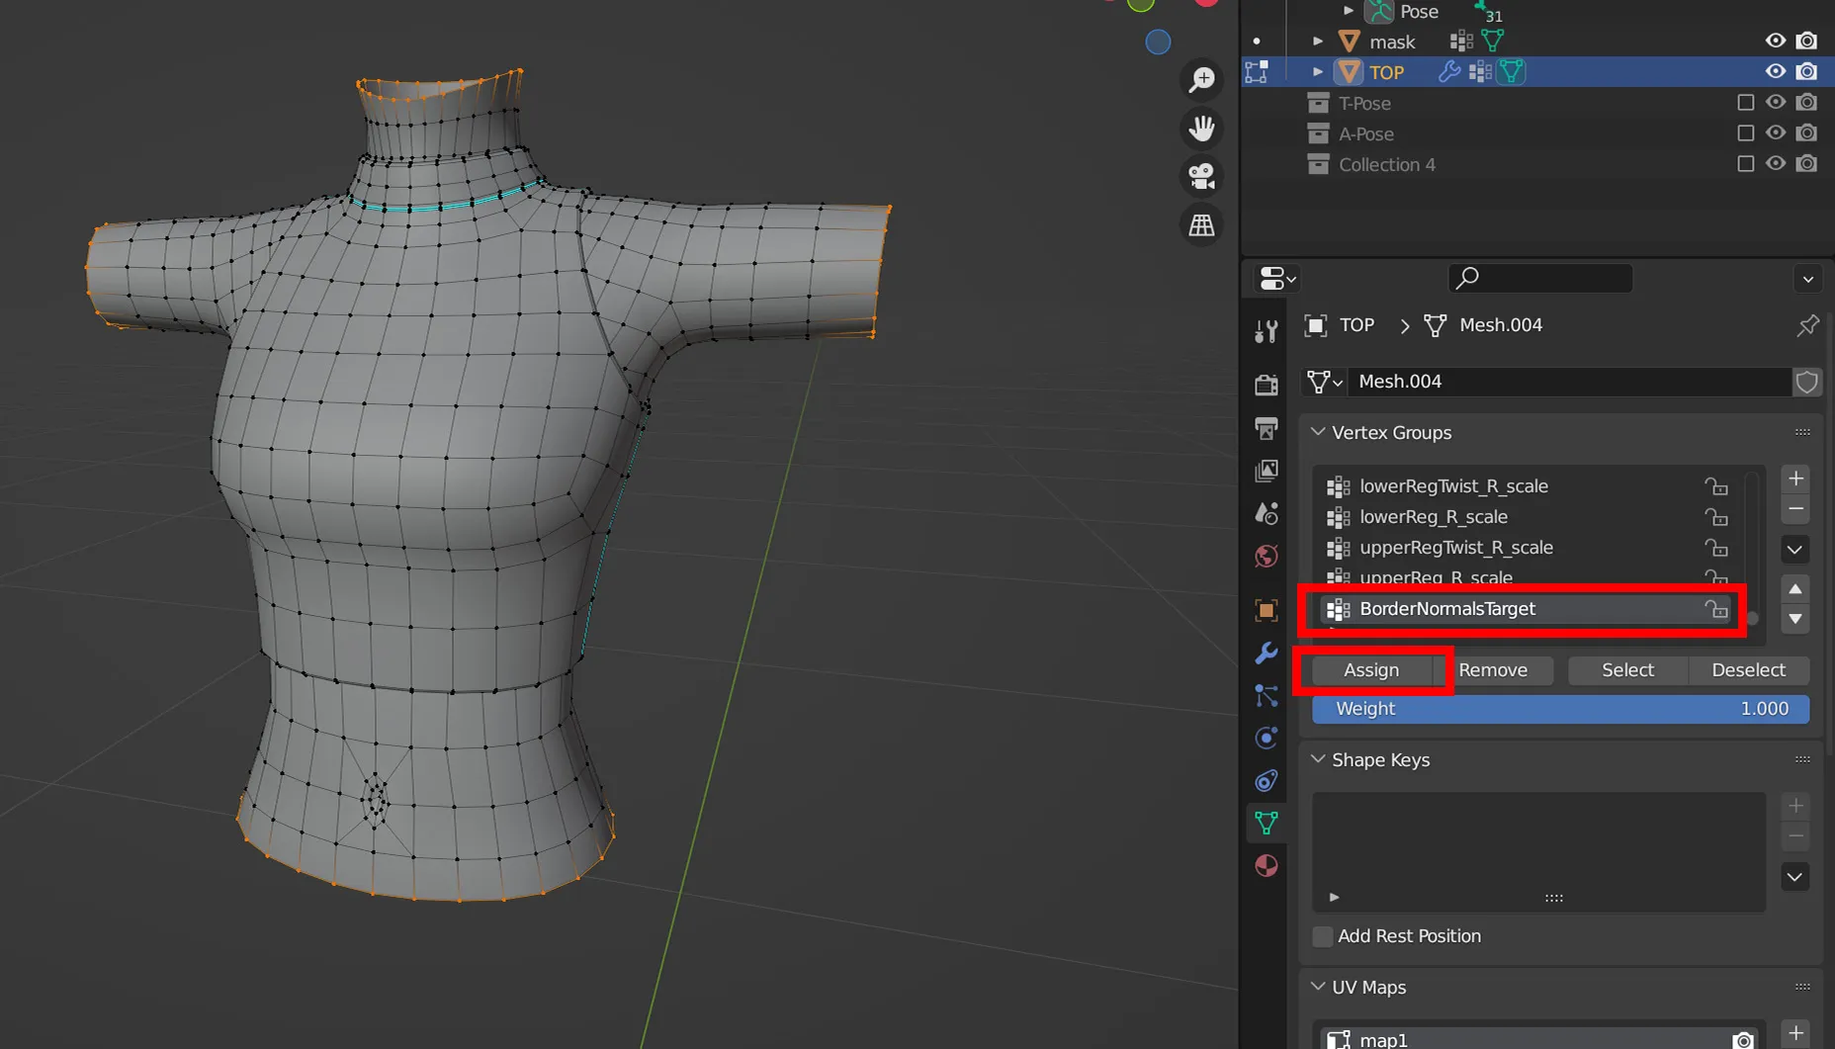Enable the A-Pose collection checkbox
The image size is (1835, 1049).
click(1745, 133)
